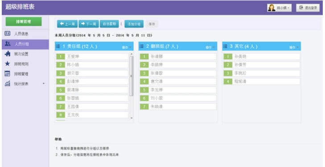Go to next week with 下一周
Screen dimensions: 325x167
pos(89,24)
